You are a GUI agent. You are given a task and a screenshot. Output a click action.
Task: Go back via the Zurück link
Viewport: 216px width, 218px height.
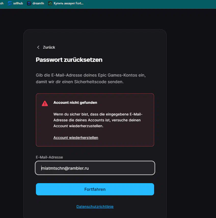point(49,47)
